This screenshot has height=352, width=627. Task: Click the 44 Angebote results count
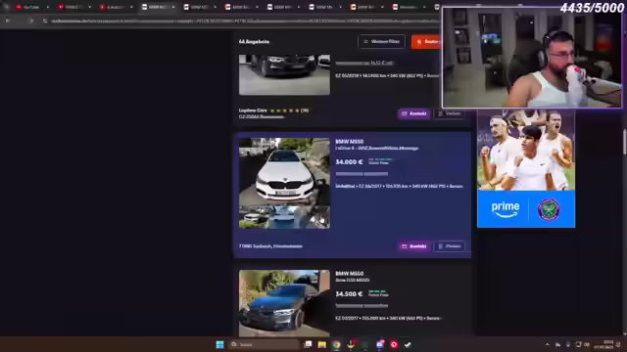(254, 41)
